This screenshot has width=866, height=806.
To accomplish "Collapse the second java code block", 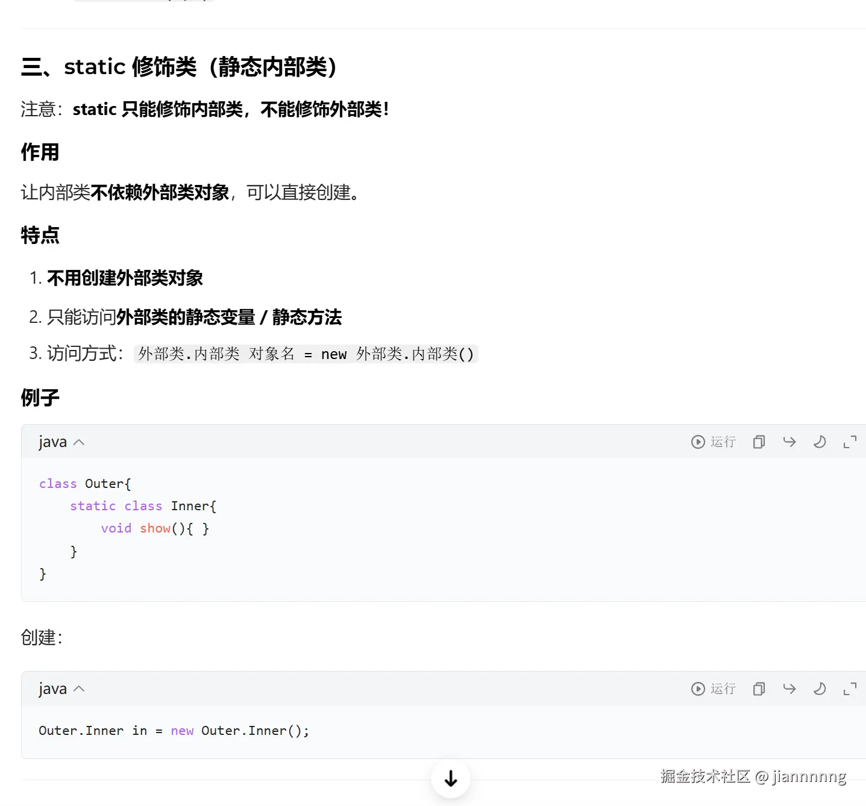I will pyautogui.click(x=80, y=689).
